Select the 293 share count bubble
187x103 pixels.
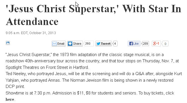[x=89, y=44]
